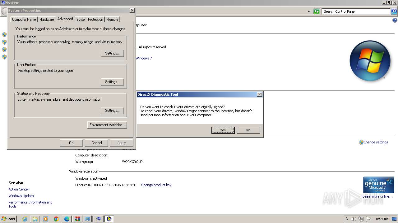This screenshot has height=223, width=398.
Task: Close the DirectX Diagnostic Tool prompt
Action: tap(260, 94)
